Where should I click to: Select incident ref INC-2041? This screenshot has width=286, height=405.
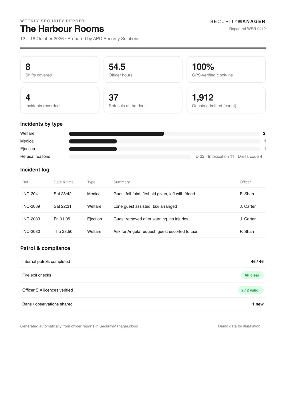(x=31, y=194)
